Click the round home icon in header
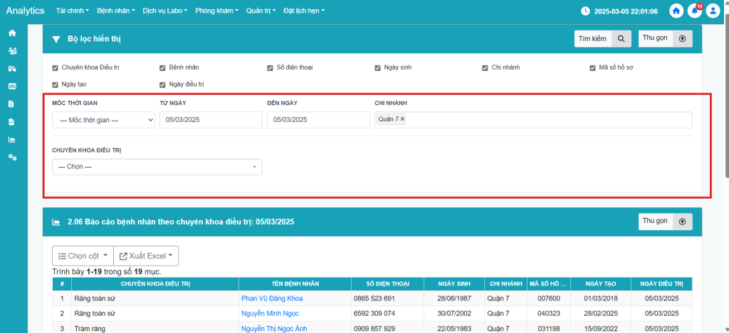Screen dimensions: 729x333 (676, 11)
